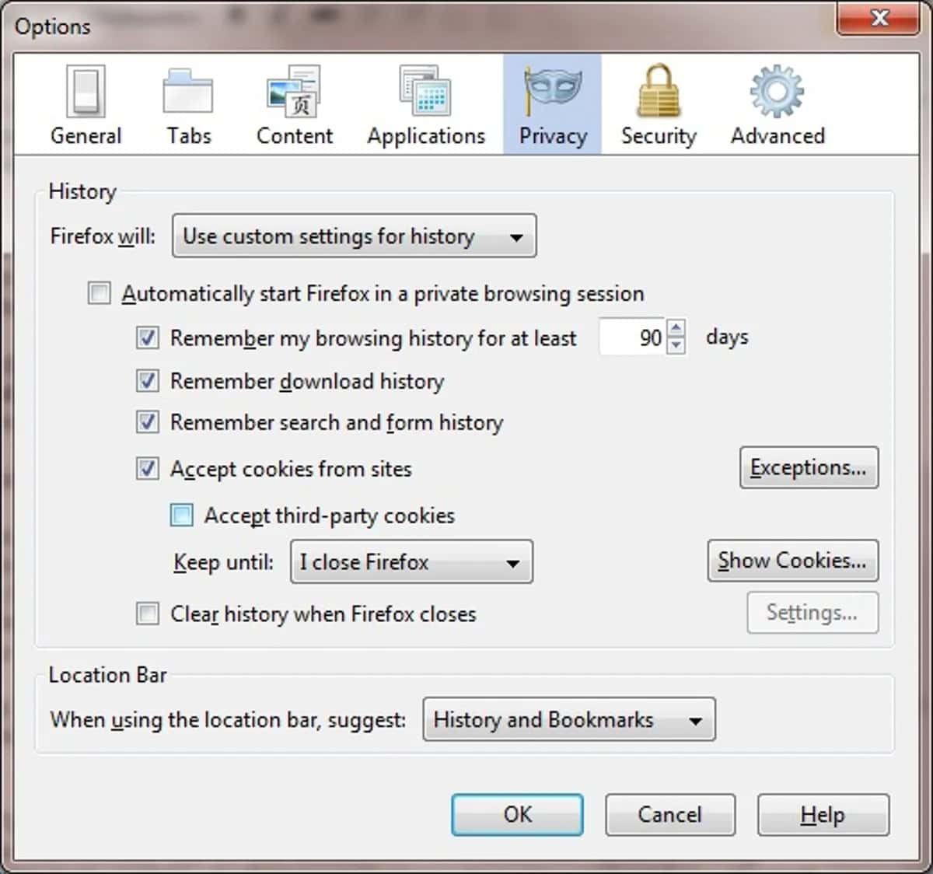Switch to the Advanced tab label
This screenshot has width=933, height=874.
777,136
